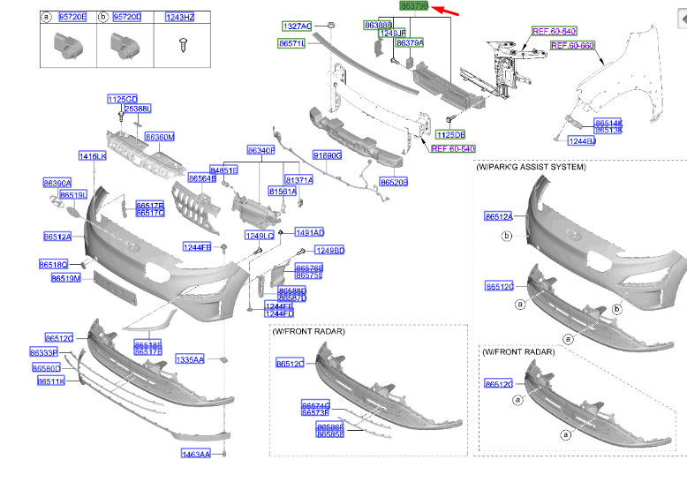Click part label 86517E
Image resolution: width=687 pixels, height=490 pixels.
pyautogui.click(x=148, y=351)
